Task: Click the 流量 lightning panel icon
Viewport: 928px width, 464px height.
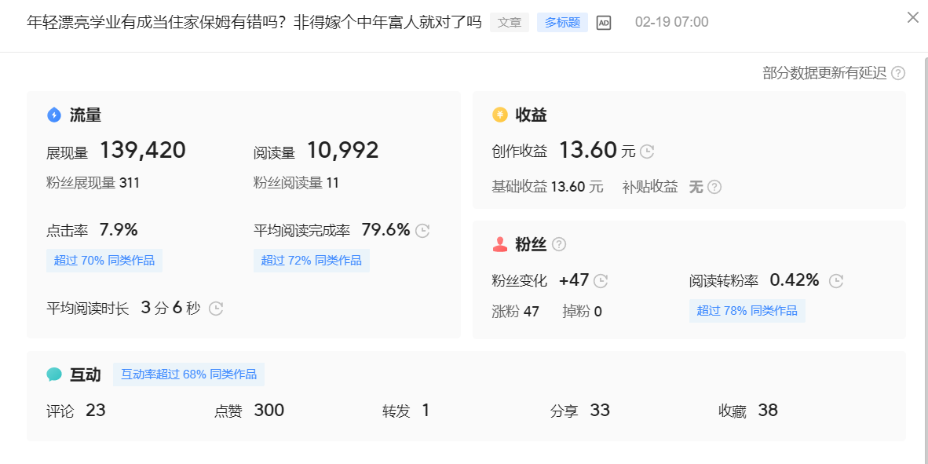Action: tap(53, 115)
